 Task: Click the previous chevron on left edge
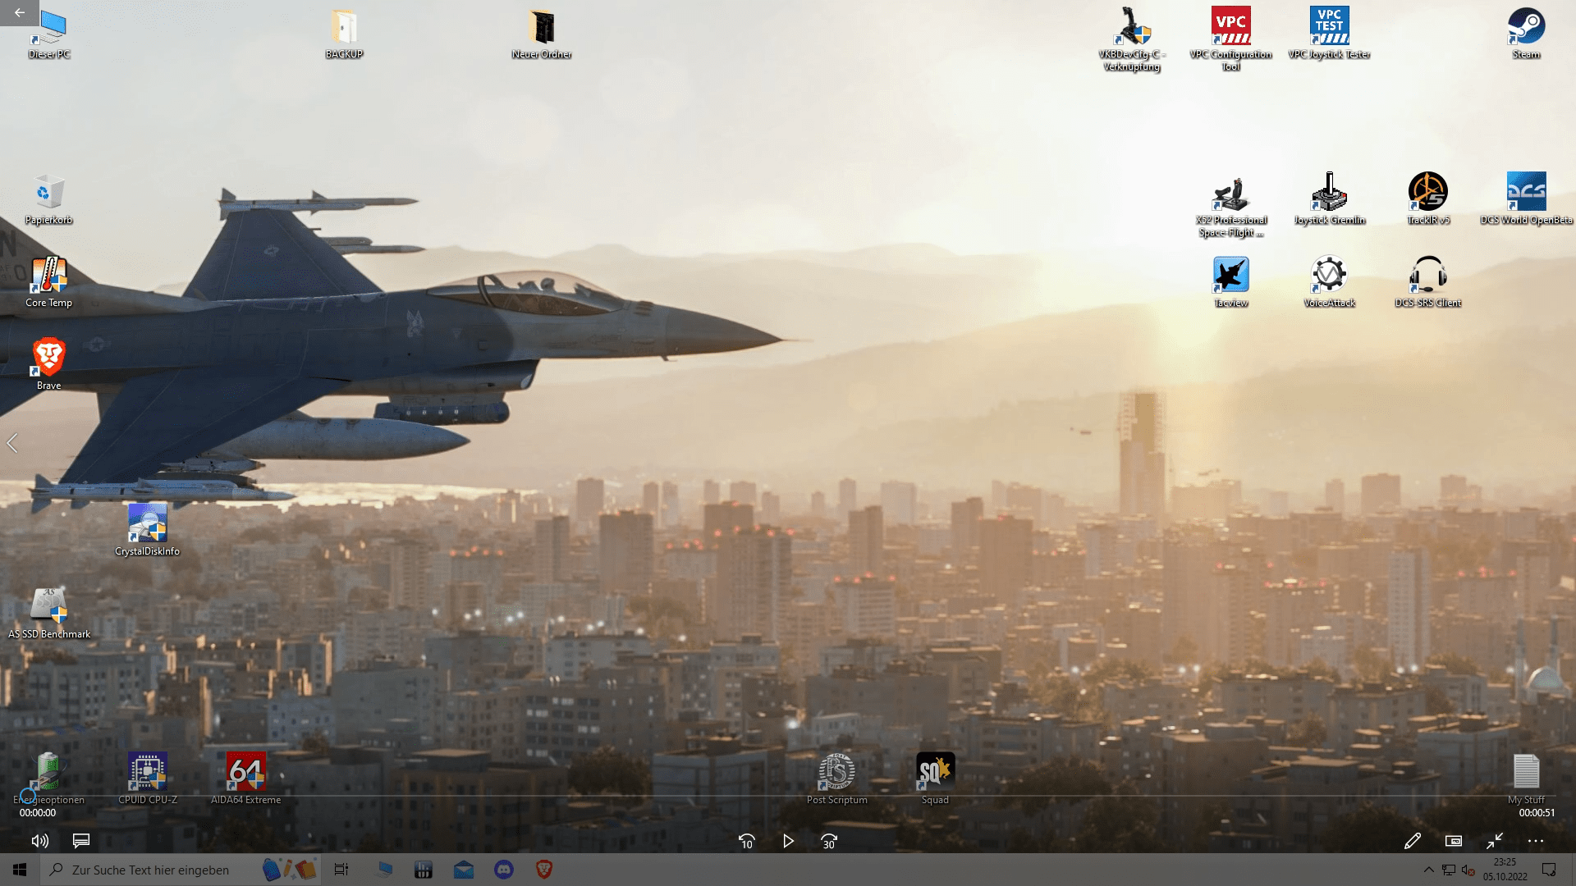coord(11,443)
